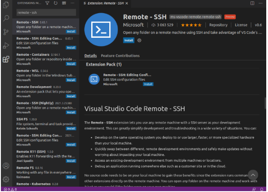Click the scroll-to-top arrow button
The image size is (268, 192).
pyautogui.click(x=253, y=175)
